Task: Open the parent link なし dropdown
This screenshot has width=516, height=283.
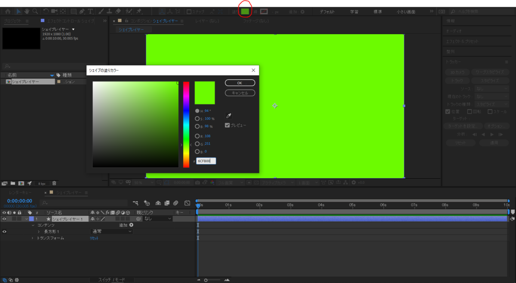Action: (x=157, y=219)
